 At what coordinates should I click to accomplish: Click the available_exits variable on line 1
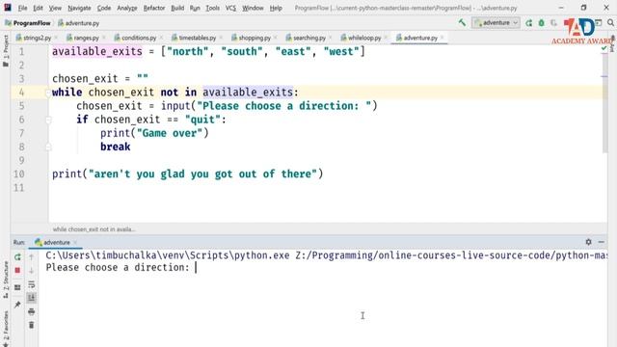coord(97,51)
